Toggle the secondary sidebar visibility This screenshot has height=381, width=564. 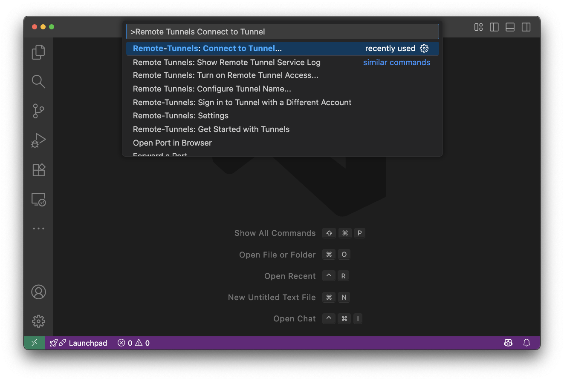click(x=526, y=27)
